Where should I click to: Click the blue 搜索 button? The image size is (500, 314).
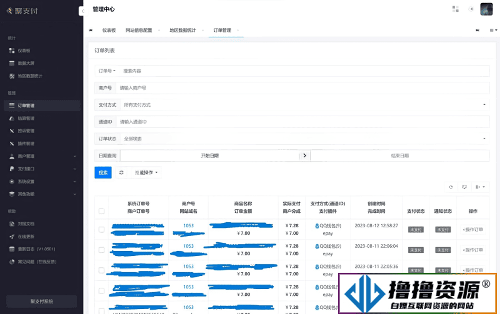[103, 172]
